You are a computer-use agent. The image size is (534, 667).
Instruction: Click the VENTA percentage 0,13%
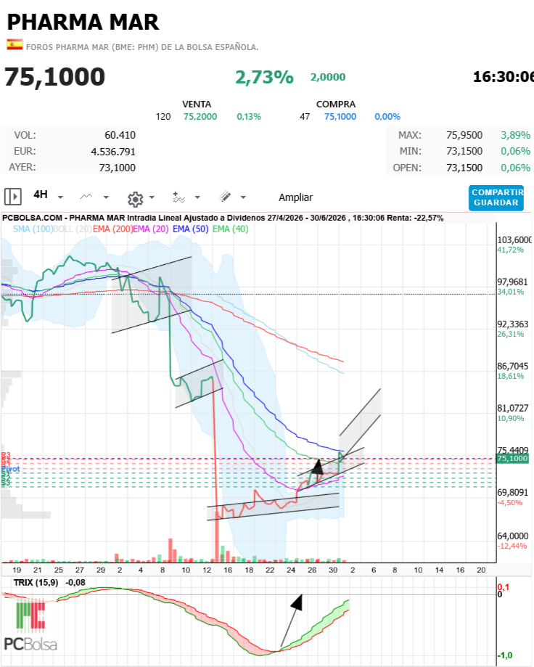(249, 117)
